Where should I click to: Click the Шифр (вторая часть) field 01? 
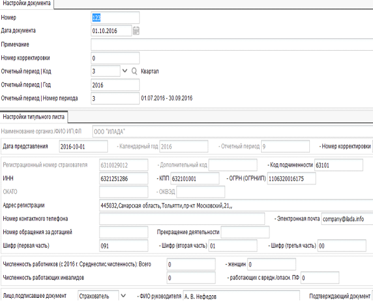[232, 246]
